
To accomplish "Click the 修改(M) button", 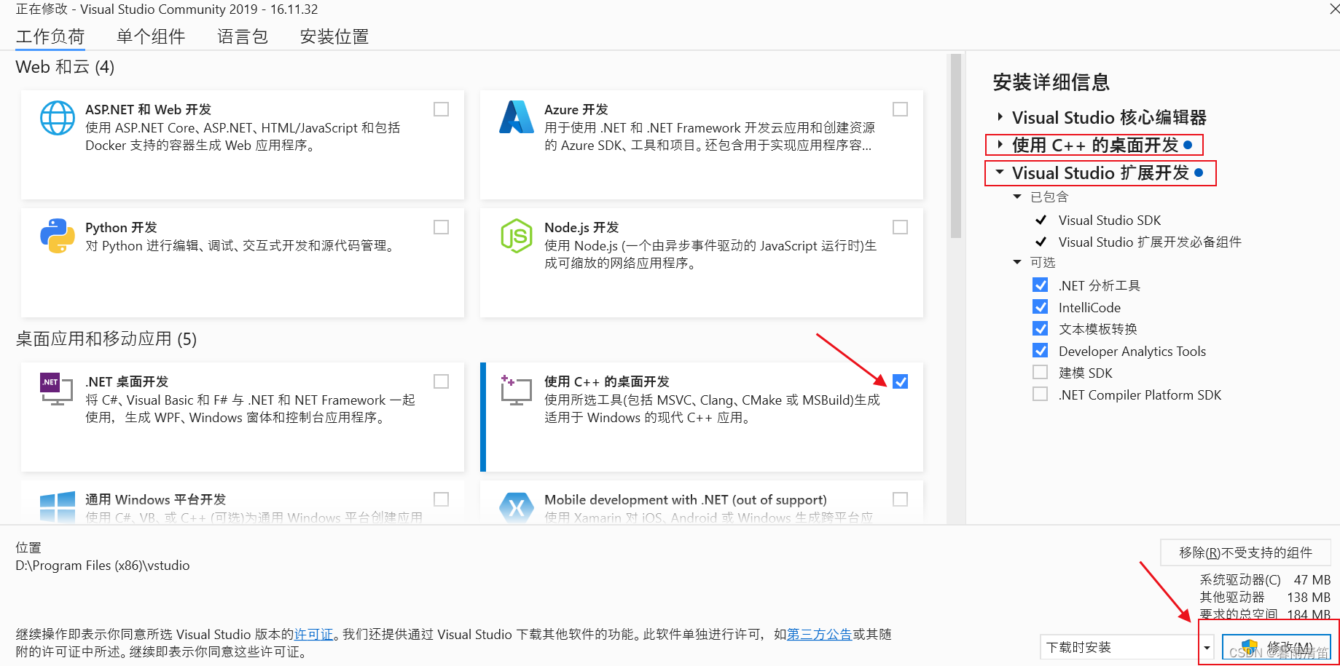I will tap(1277, 647).
